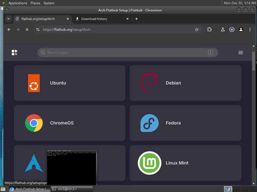Open Chromium three-dot menu

coord(250,29)
